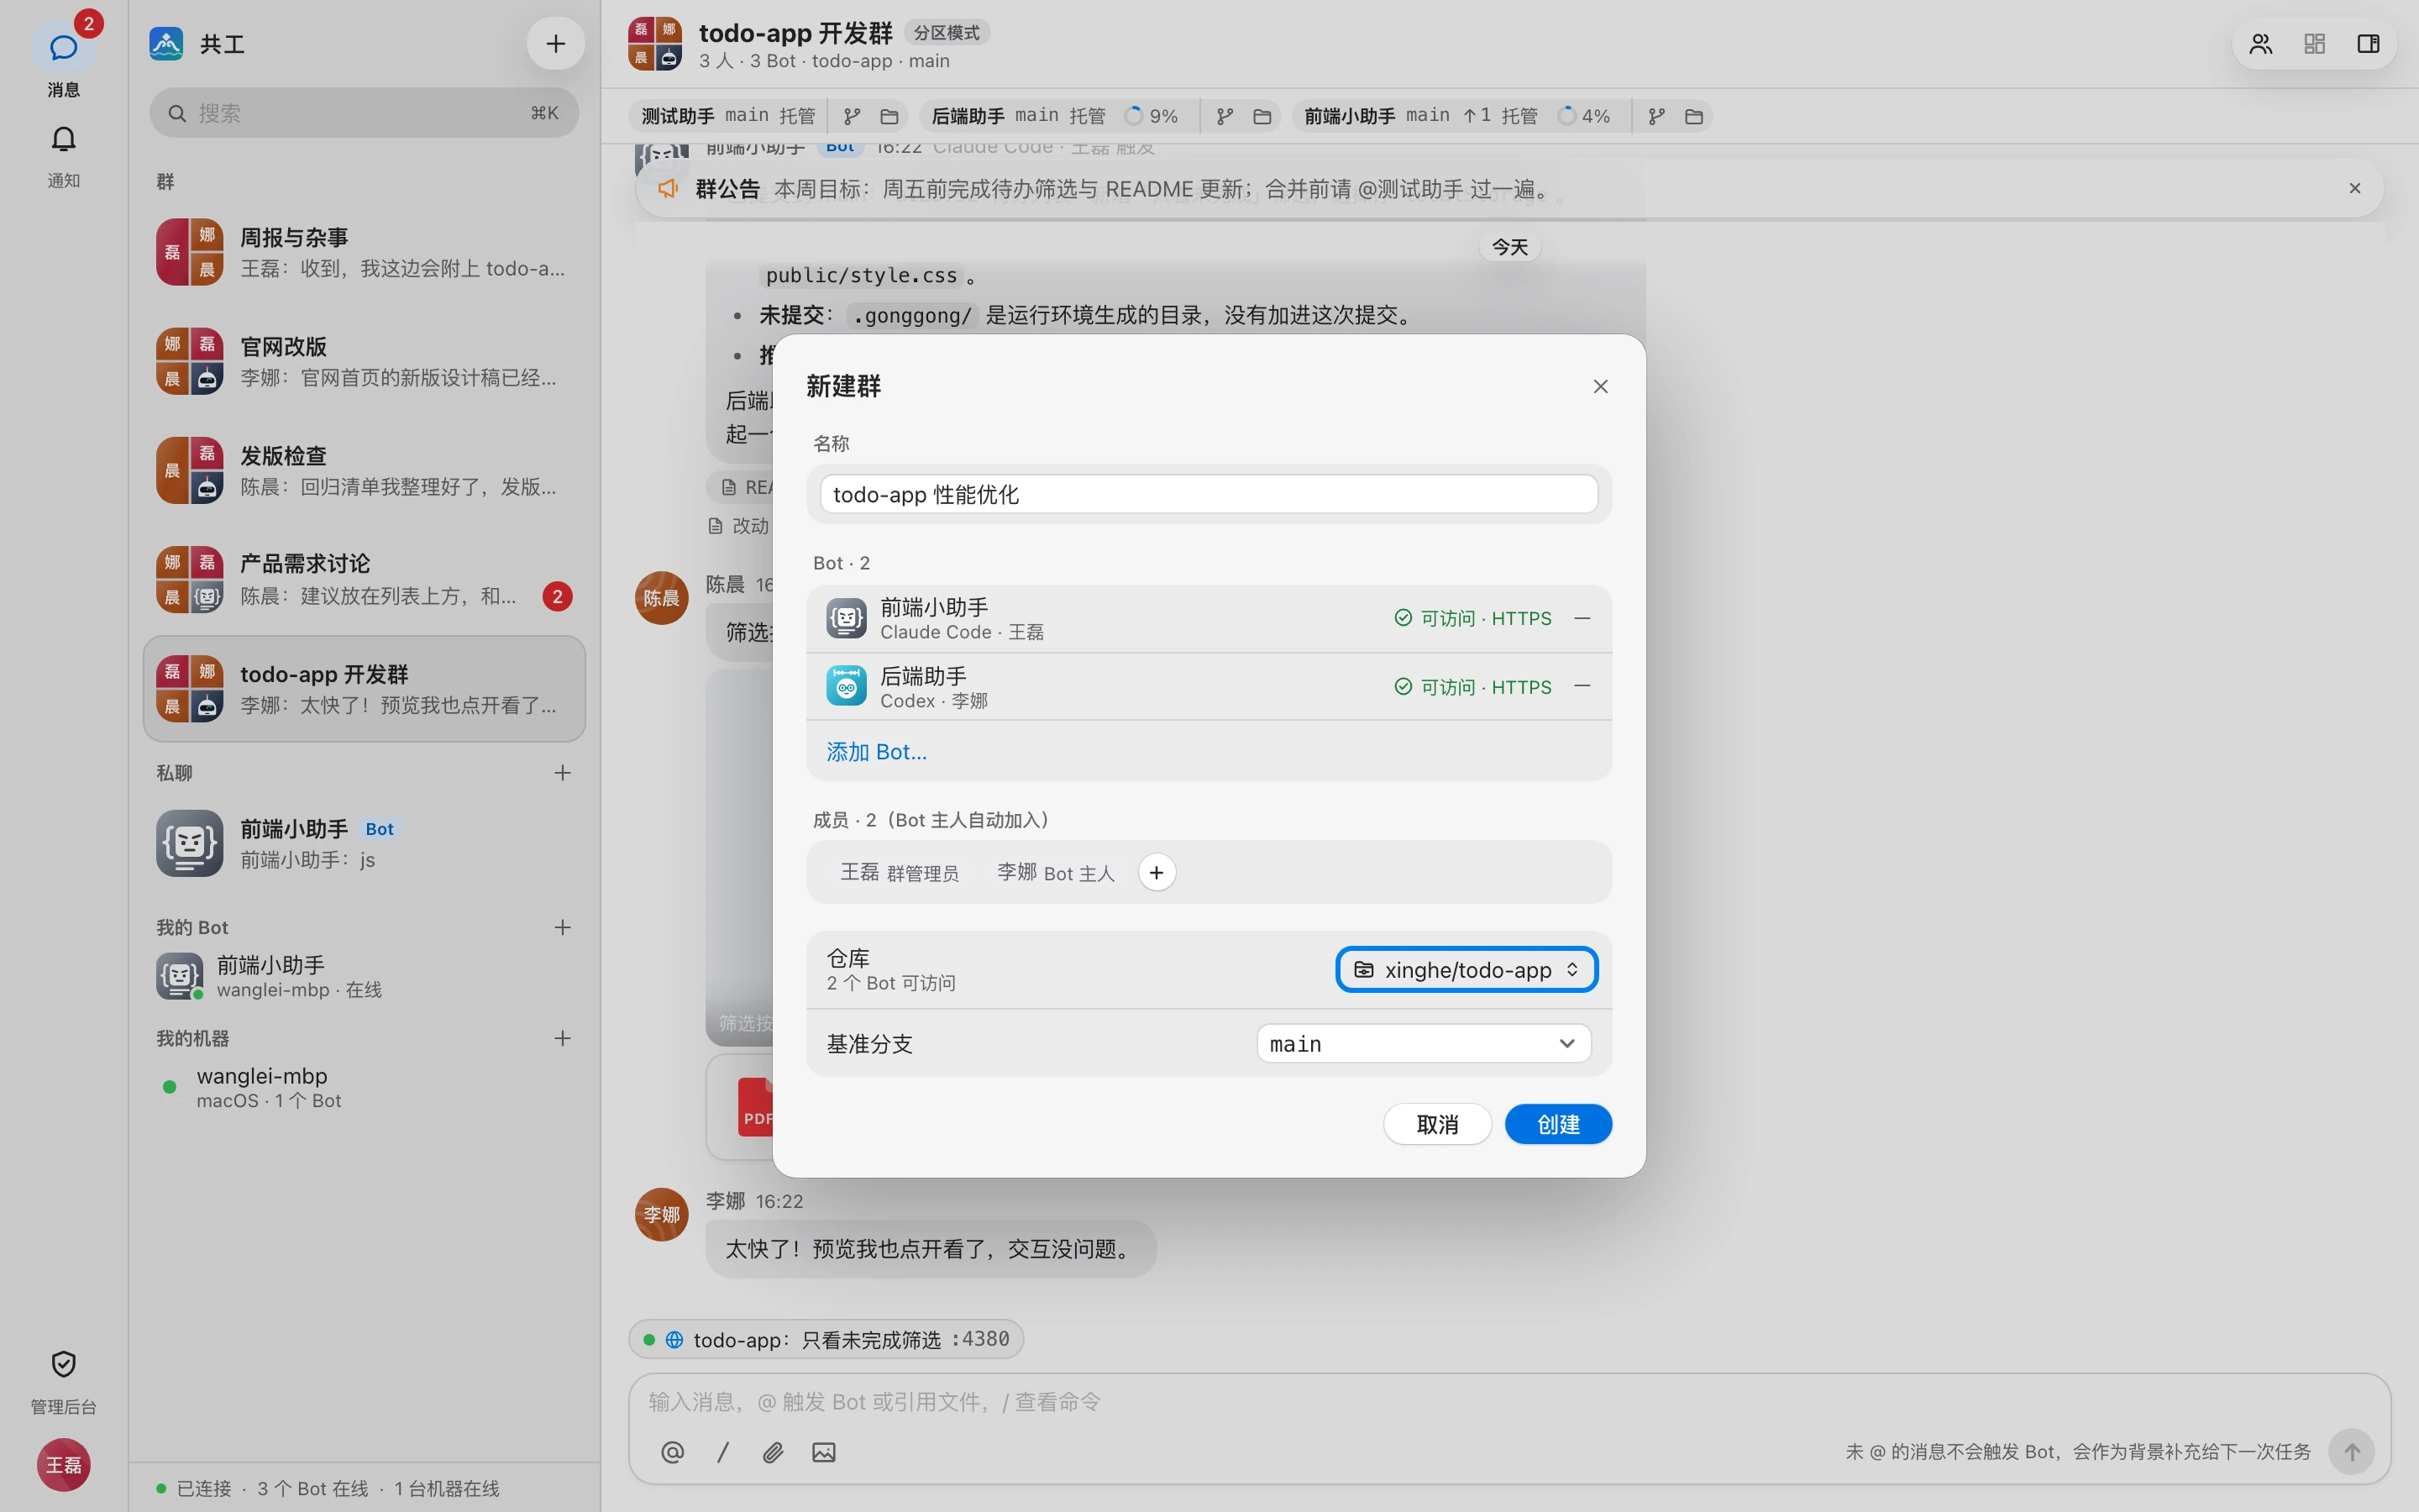Add a new Bot under 我的 Bot
2419x1512 pixels.
pos(563,927)
